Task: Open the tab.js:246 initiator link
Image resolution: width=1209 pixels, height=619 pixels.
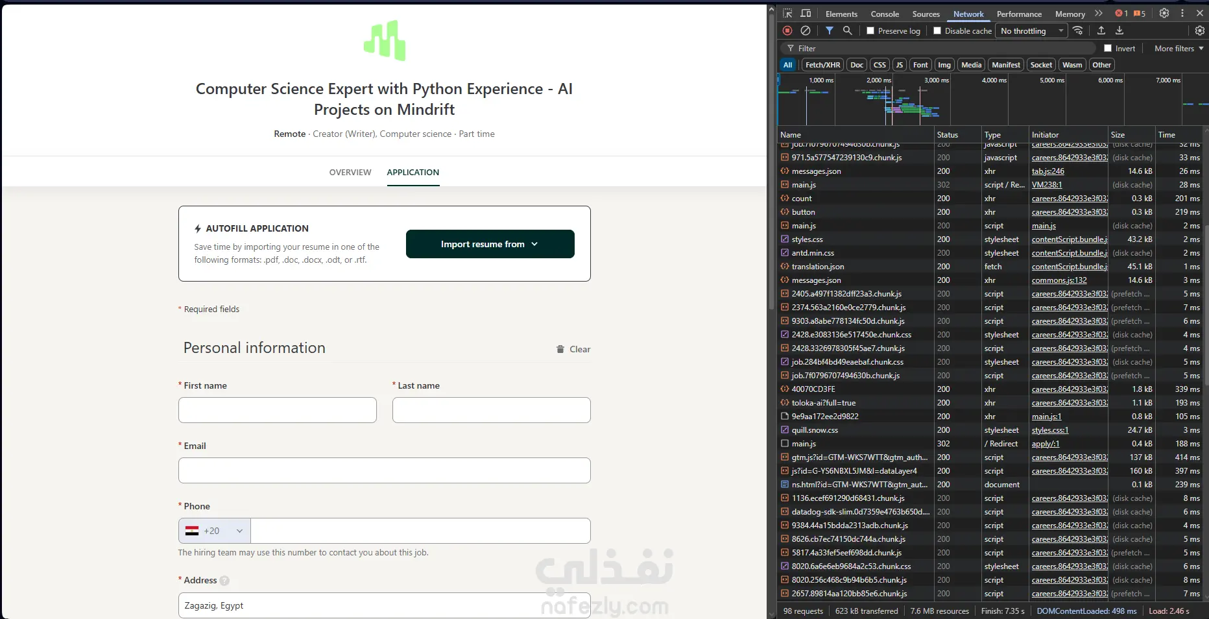Action: tap(1048, 171)
